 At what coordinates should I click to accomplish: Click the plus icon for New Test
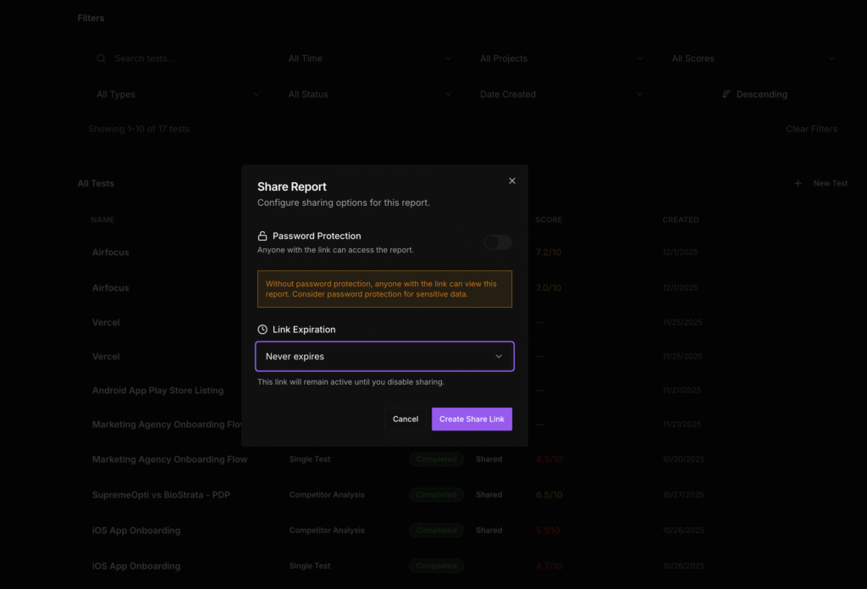point(798,183)
